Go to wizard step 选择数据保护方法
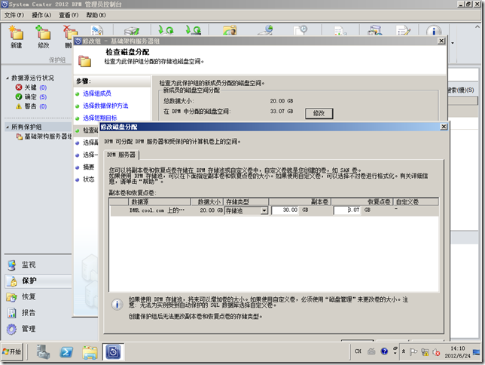The height and width of the screenshot is (365, 485). pos(105,106)
